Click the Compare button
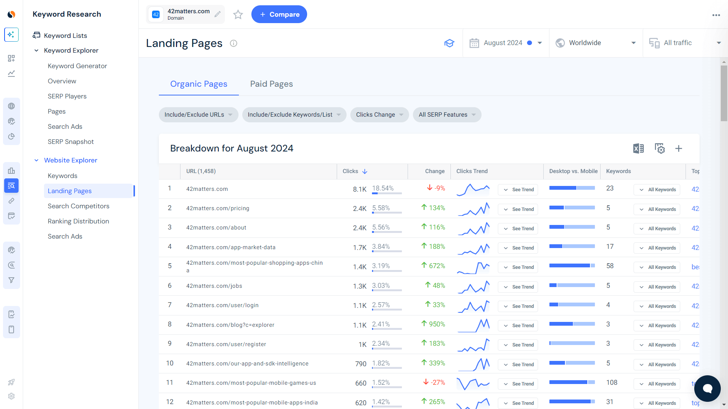This screenshot has height=409, width=728. point(279,14)
